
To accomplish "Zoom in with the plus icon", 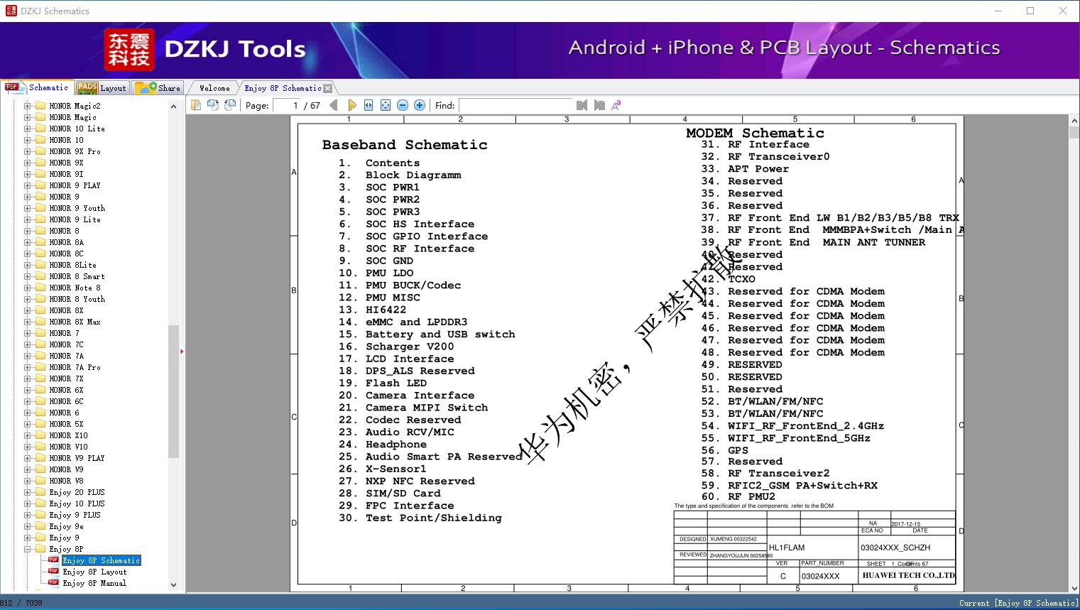I will coord(420,105).
